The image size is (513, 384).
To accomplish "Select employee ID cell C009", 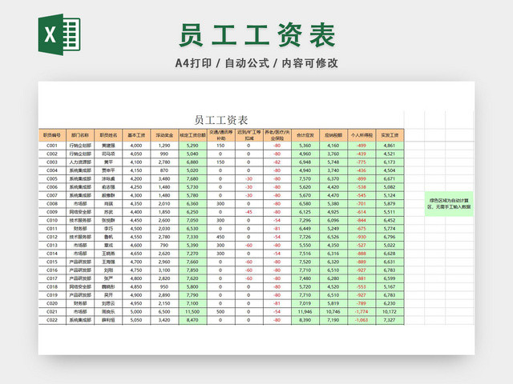I will 52,212.
